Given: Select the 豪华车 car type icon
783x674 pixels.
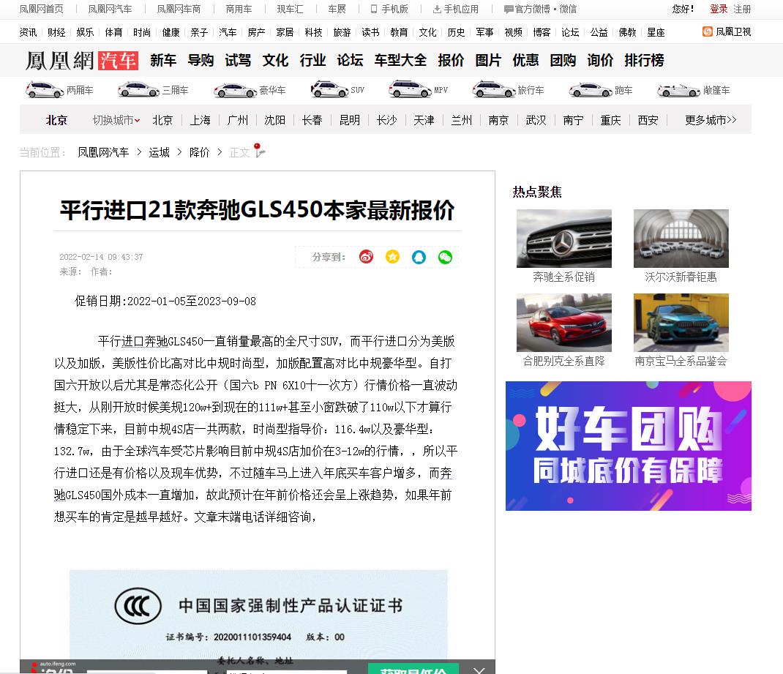Looking at the screenshot, I should pyautogui.click(x=235, y=90).
